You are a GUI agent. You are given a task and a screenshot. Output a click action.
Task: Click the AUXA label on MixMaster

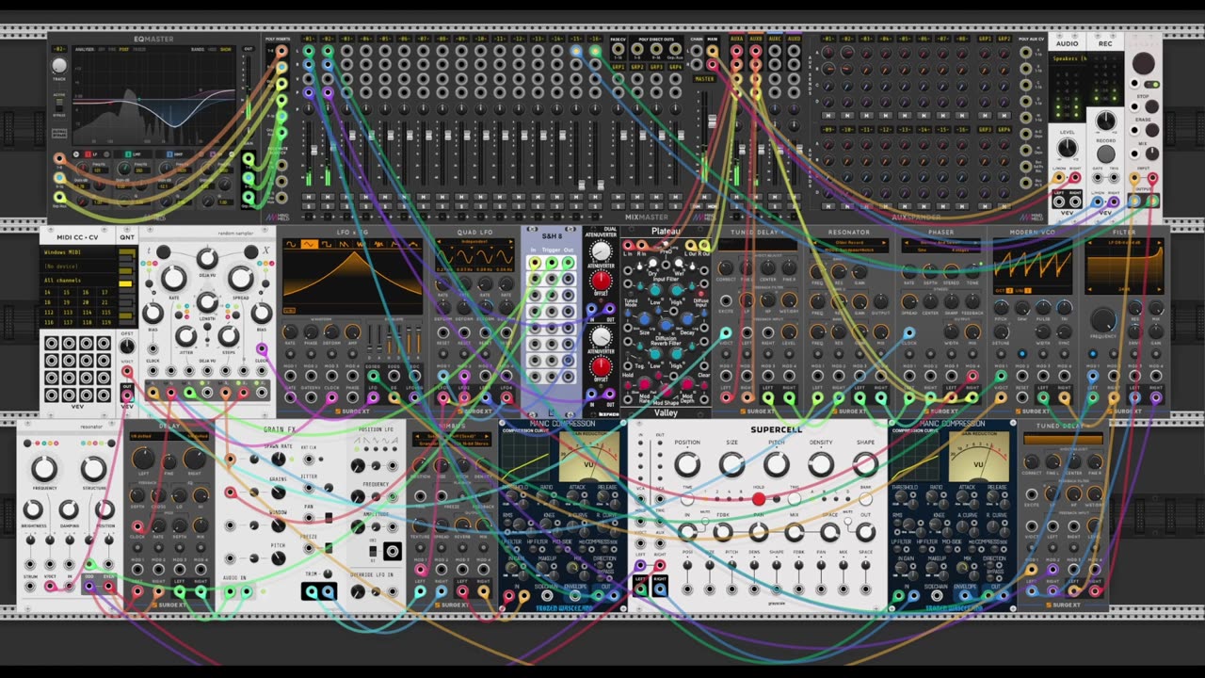(737, 40)
